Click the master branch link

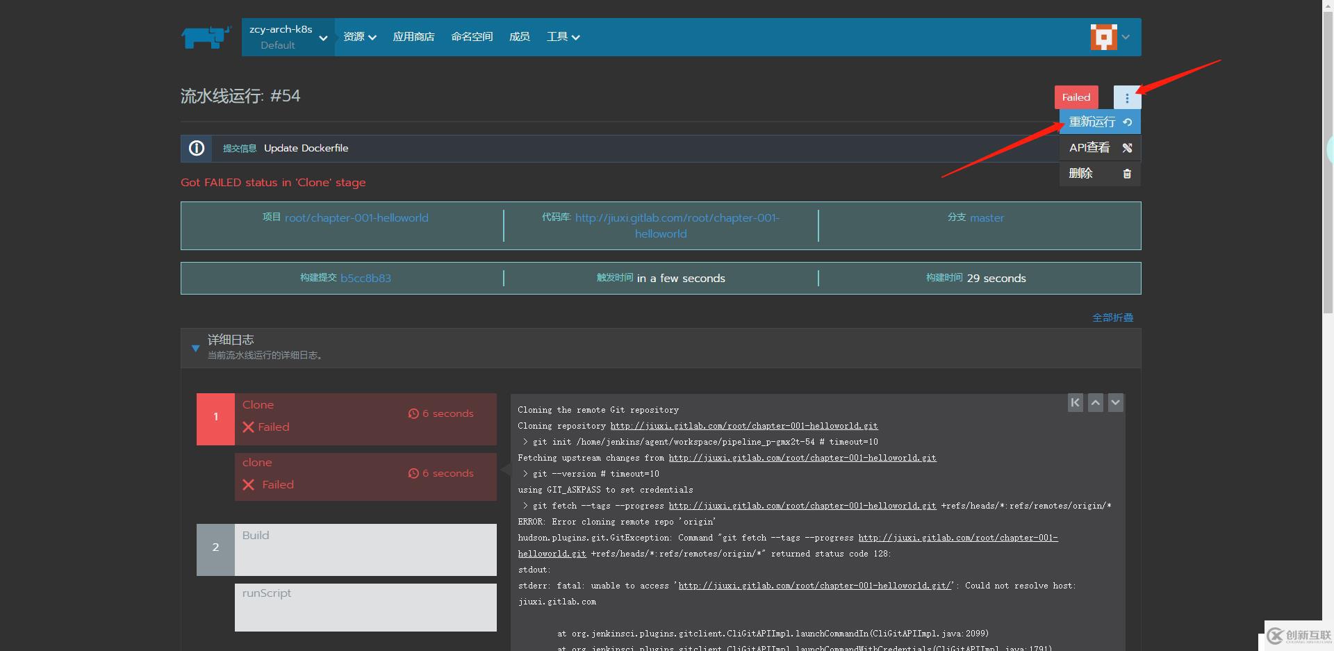tap(987, 217)
